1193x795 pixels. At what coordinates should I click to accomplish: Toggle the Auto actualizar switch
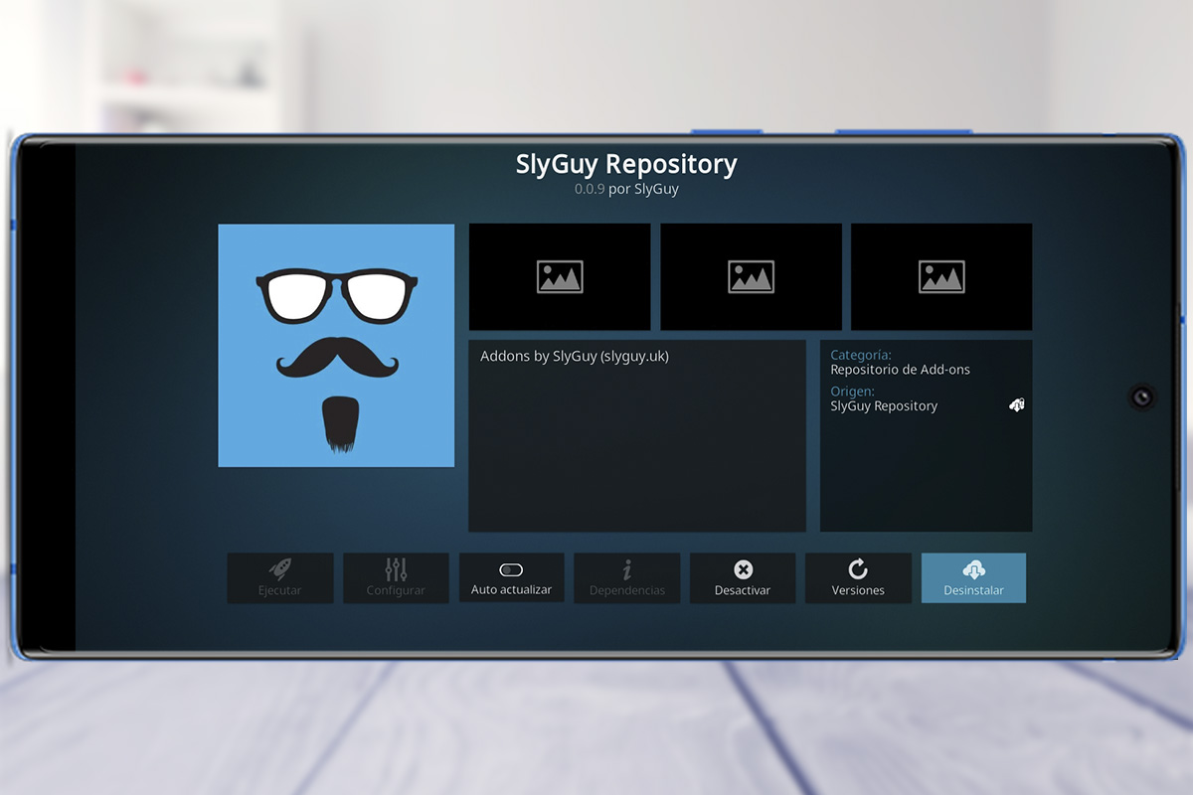point(511,577)
